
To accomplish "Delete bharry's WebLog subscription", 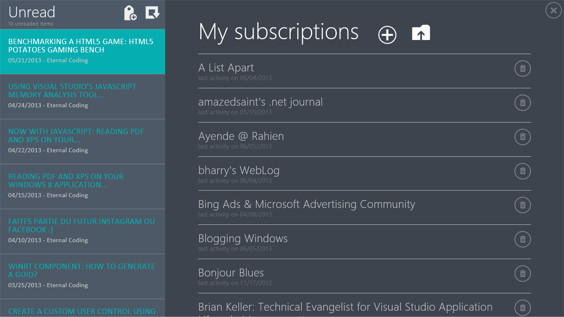I will 522,171.
